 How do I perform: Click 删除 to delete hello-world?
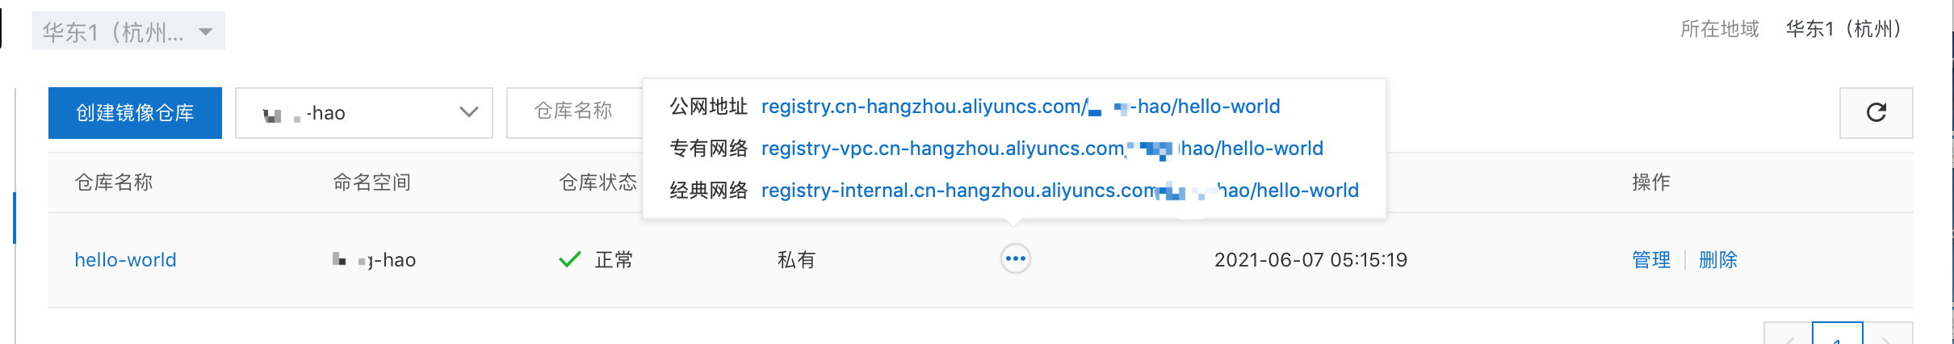coord(1718,260)
